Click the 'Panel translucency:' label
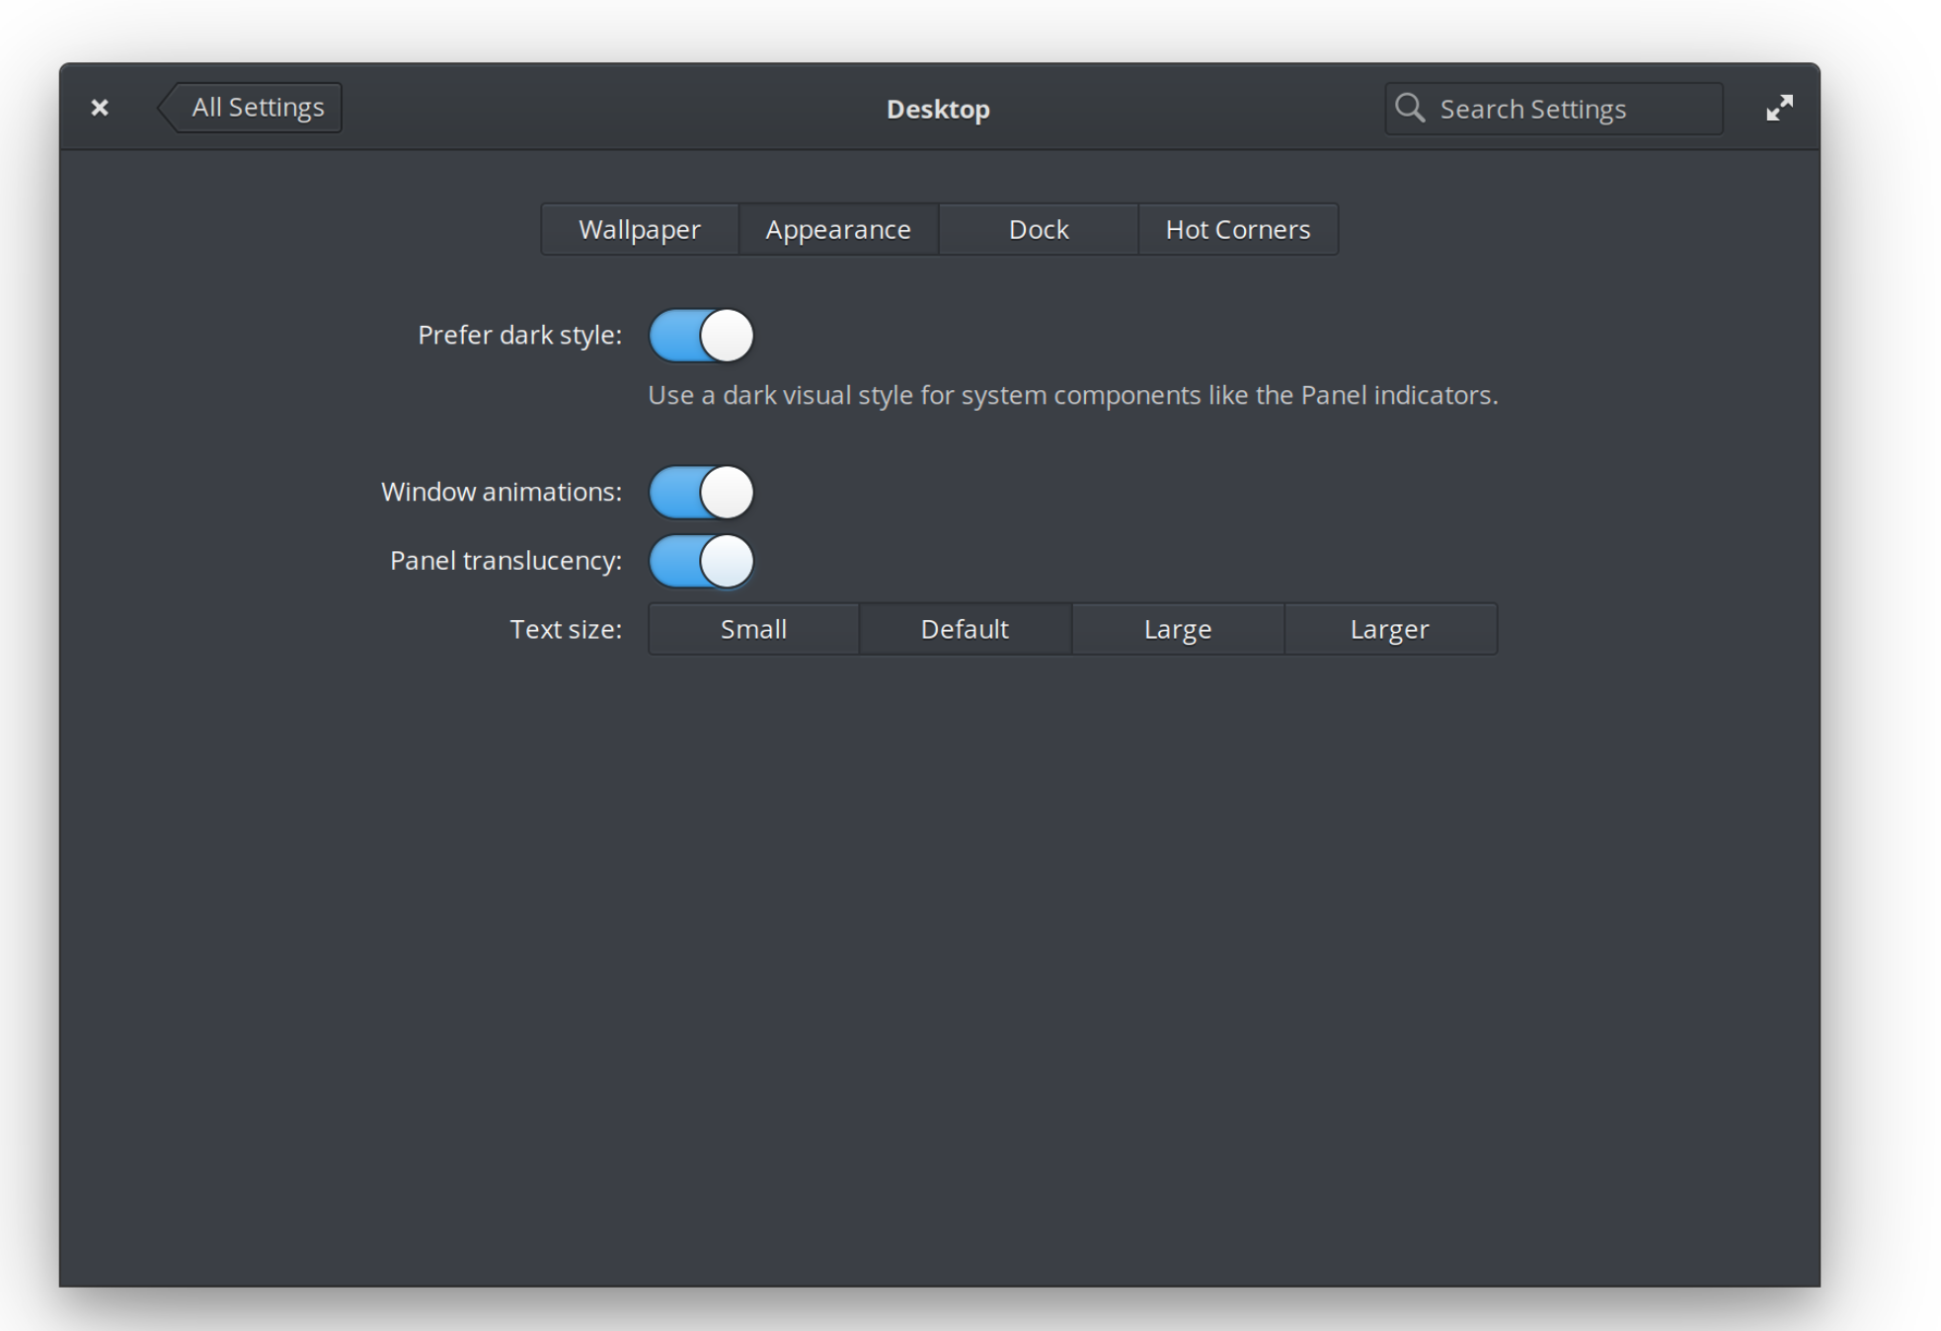 tap(505, 561)
